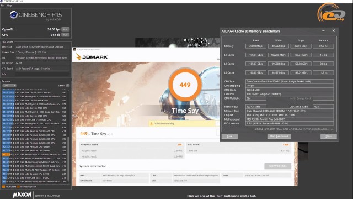The image size is (353, 199).
Task: Click the Memory Copy value field
Action: click(x=301, y=46)
